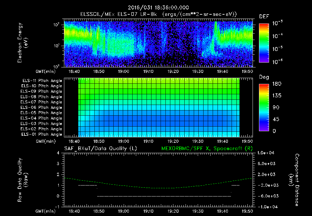Click the DEF color bar
This screenshot has width=312, height=216.
pos(264,43)
